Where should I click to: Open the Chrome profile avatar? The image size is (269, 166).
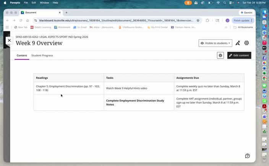[227, 21]
